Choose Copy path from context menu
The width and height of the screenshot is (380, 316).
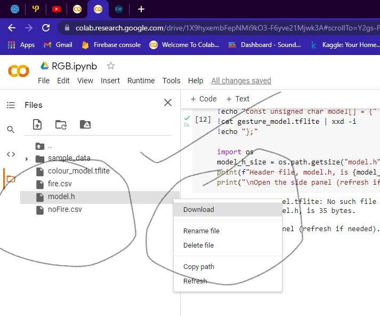[x=228, y=267]
